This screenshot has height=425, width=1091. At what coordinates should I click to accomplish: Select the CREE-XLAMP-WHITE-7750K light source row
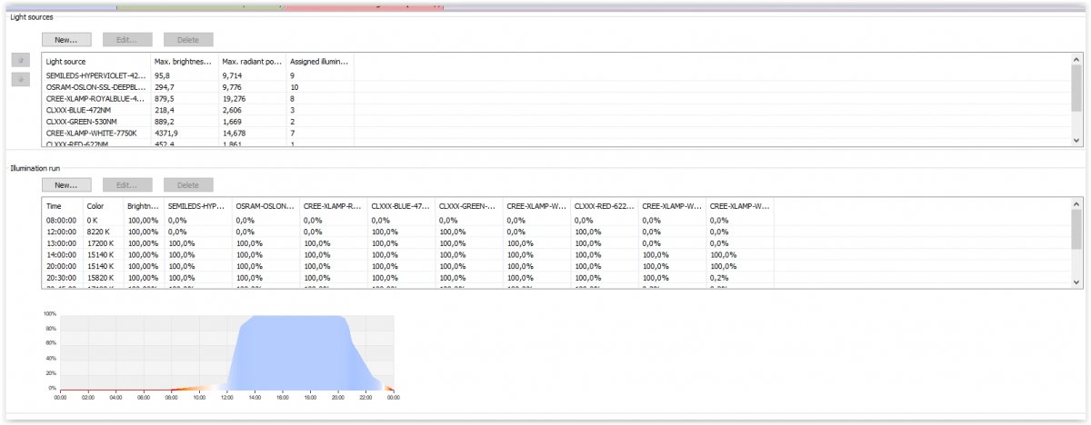556,133
